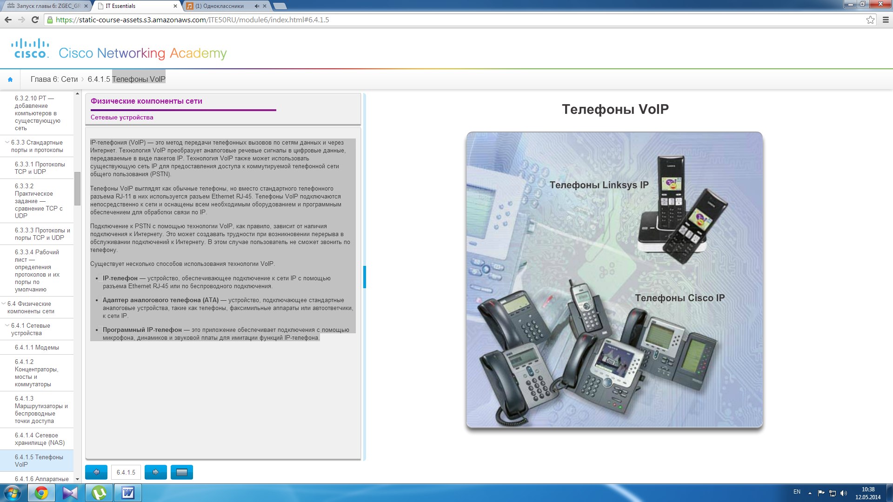
Task: Open the taskbar app beside Chrome
Action: pyautogui.click(x=70, y=493)
